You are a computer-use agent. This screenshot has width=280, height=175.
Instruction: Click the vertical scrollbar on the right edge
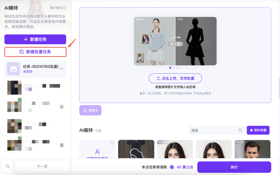point(279,88)
